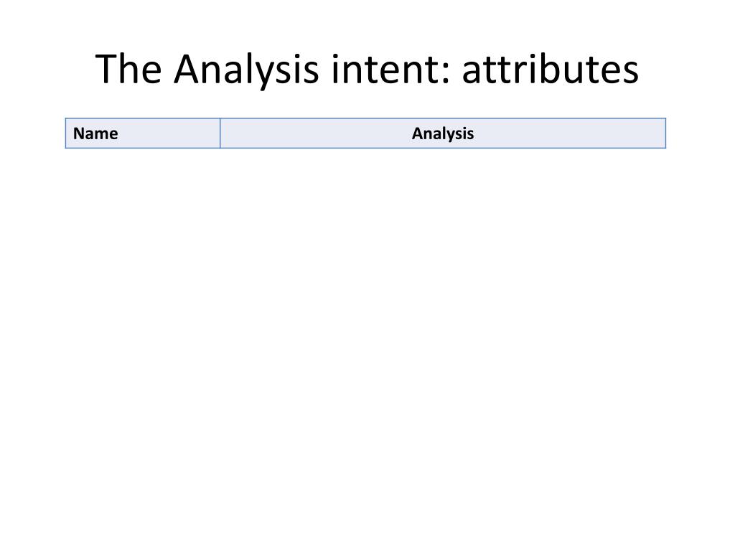Click the letter "N" of Name
The width and height of the screenshot is (735, 551).
78,133
